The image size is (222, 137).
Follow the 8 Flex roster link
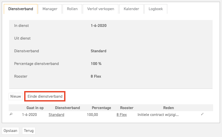(x=122, y=115)
